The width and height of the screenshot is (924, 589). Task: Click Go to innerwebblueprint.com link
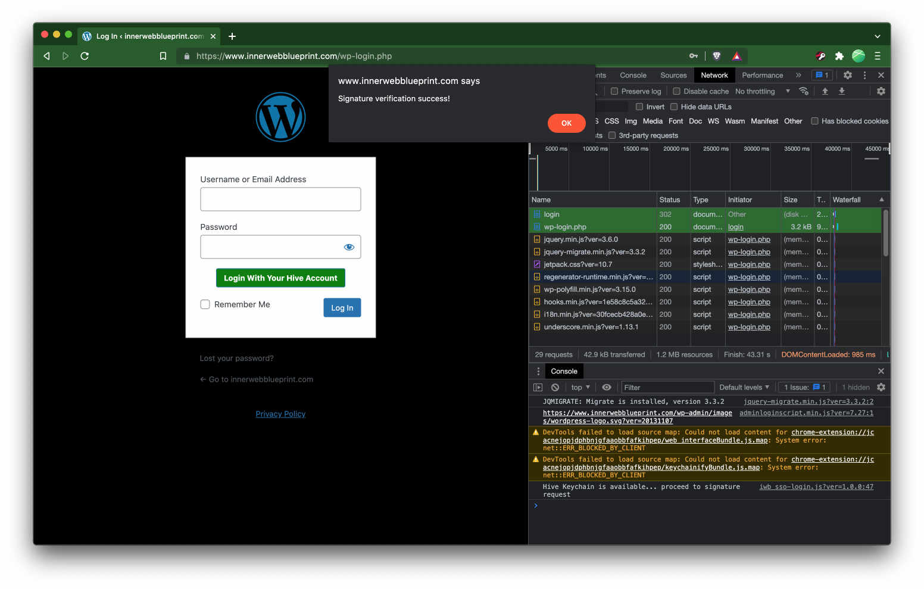pos(257,379)
